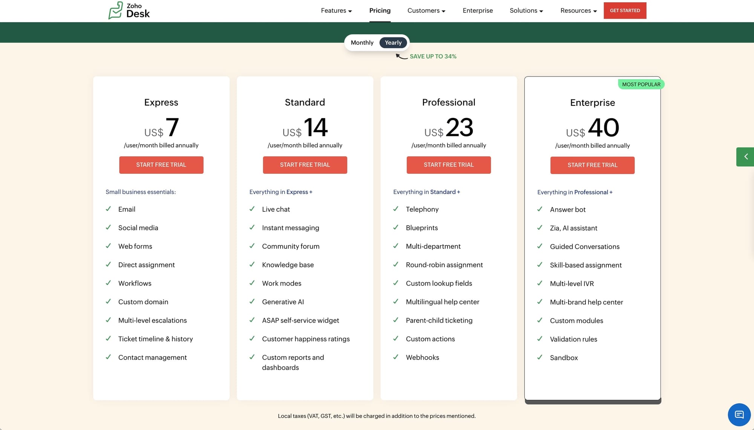Click the checkmark beside Telephony
This screenshot has width=754, height=430.
point(395,209)
